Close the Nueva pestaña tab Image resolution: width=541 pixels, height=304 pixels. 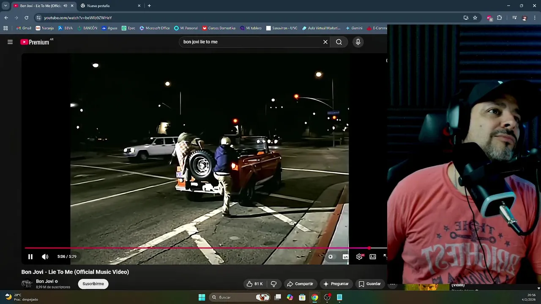pos(139,6)
